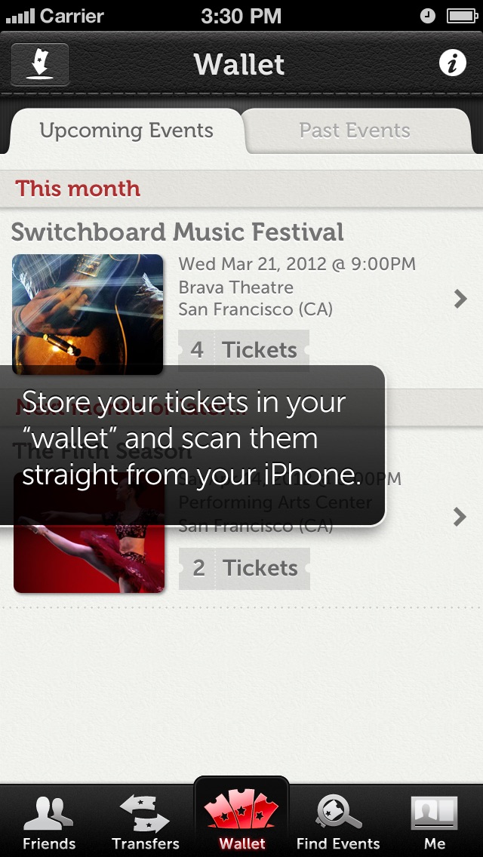The image size is (483, 857).
Task: Tap the 2 Tickets badge
Action: (x=244, y=568)
